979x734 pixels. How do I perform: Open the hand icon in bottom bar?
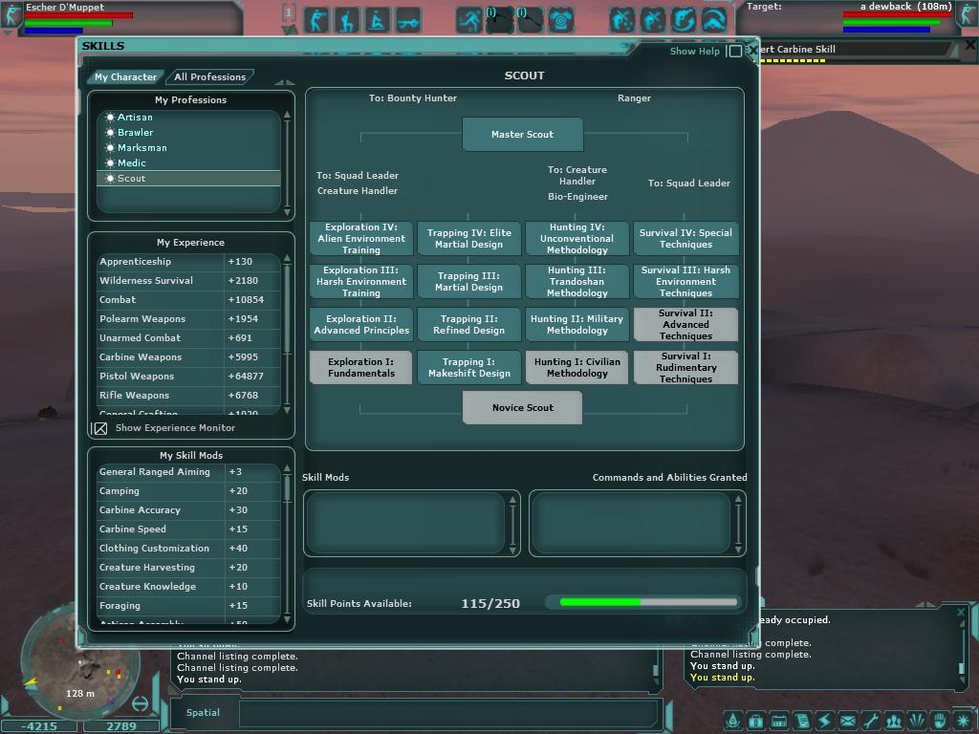pyautogui.click(x=939, y=721)
